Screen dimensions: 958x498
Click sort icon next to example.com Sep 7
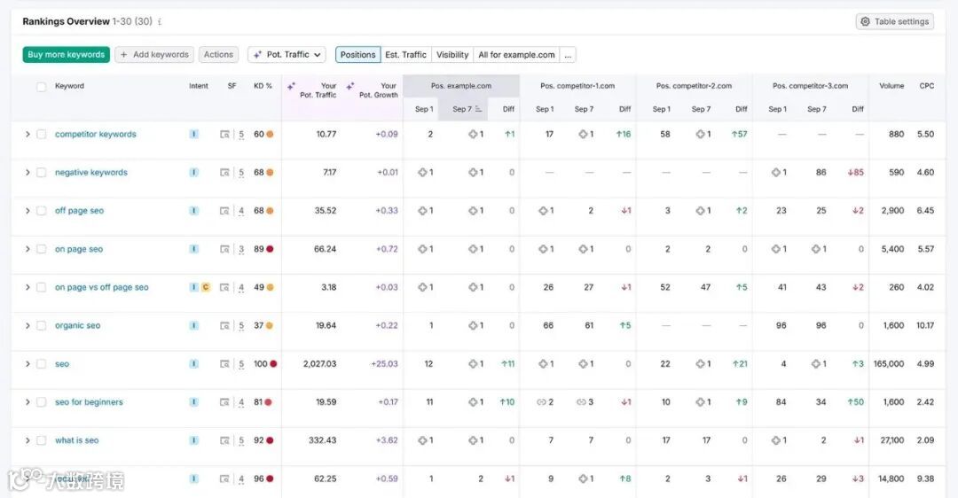tap(478, 109)
